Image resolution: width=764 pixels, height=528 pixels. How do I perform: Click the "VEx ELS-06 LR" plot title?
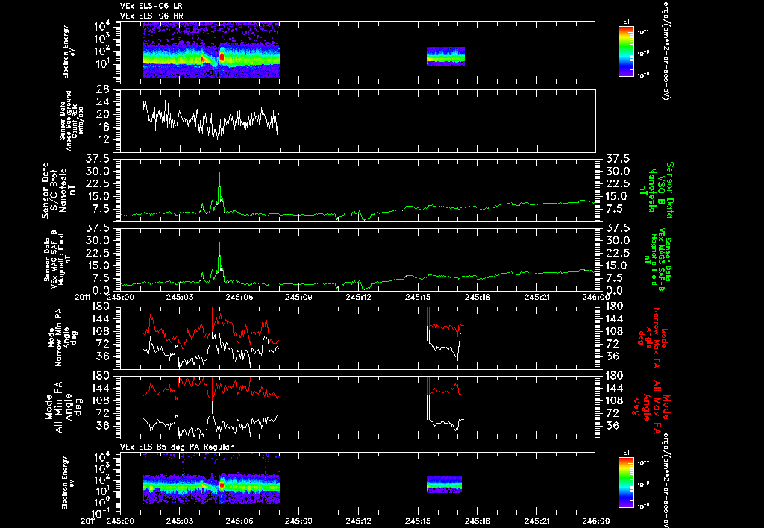click(x=151, y=6)
